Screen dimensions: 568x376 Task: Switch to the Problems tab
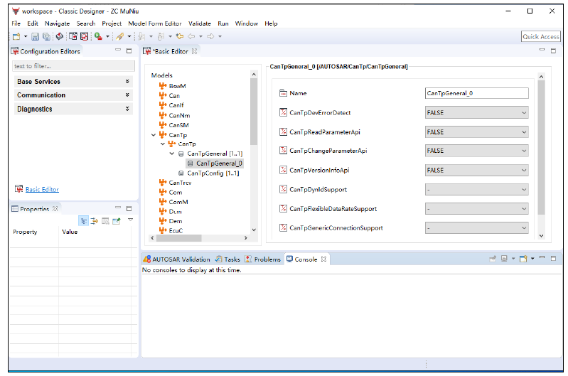[263, 259]
